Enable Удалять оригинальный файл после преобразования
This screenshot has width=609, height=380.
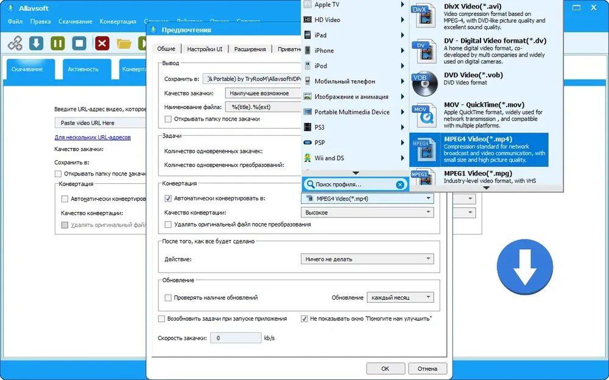[168, 224]
